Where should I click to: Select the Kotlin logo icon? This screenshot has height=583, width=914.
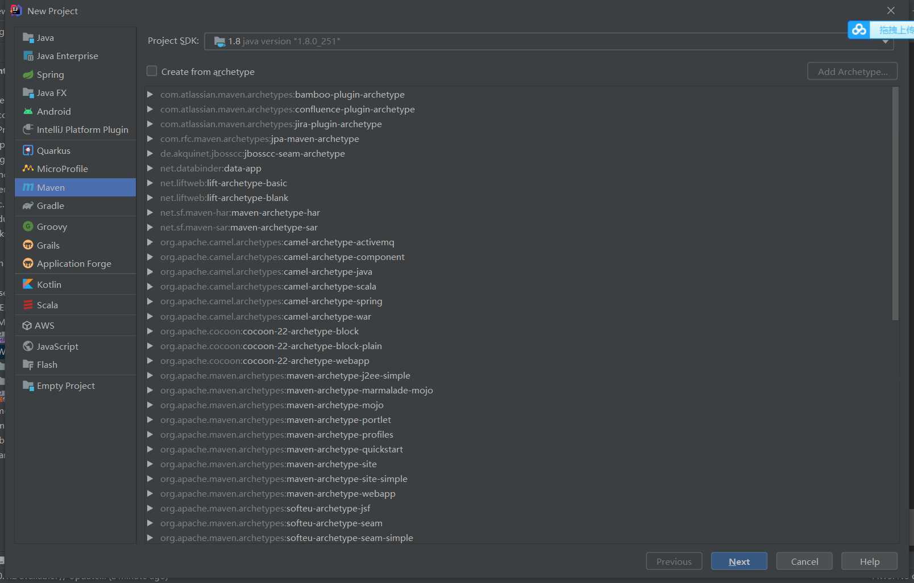(x=28, y=284)
